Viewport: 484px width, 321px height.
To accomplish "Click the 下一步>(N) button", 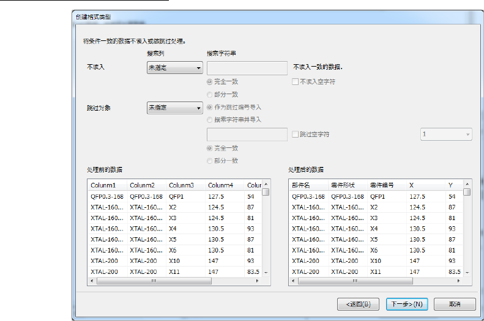I will click(x=407, y=304).
